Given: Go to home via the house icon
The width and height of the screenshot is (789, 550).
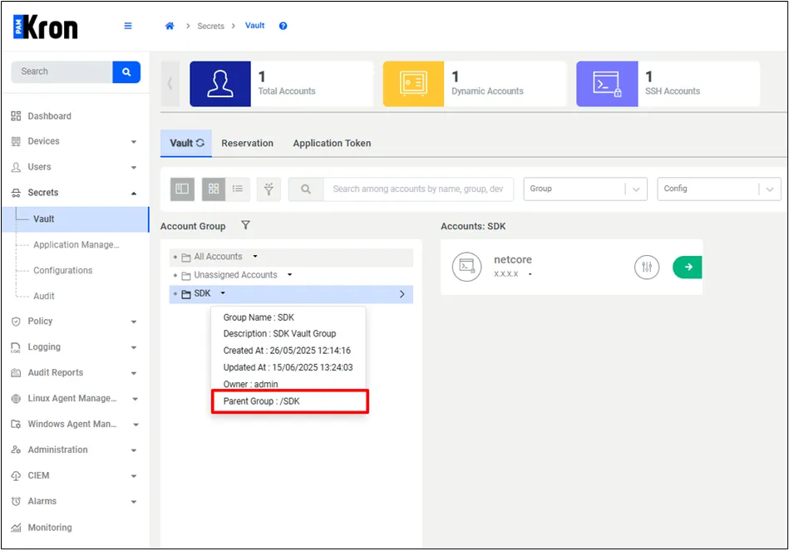Looking at the screenshot, I should (x=170, y=26).
